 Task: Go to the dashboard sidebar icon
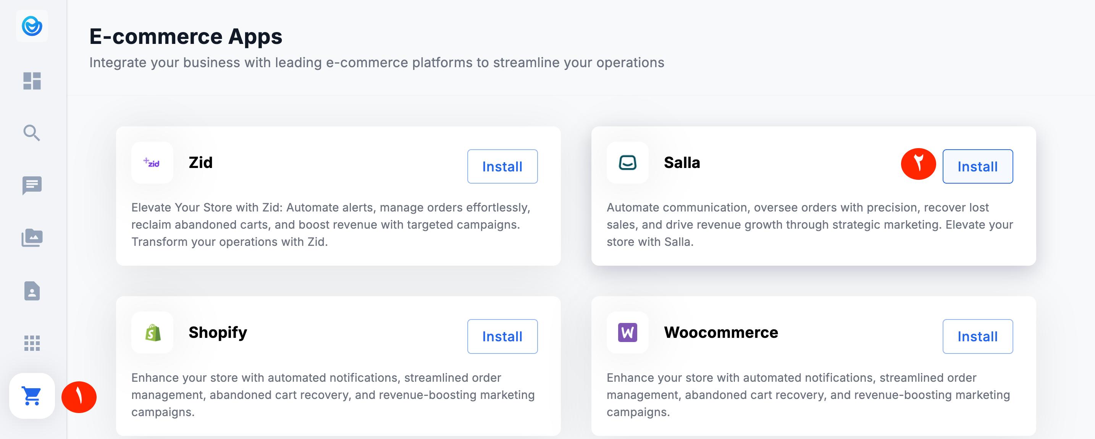32,81
